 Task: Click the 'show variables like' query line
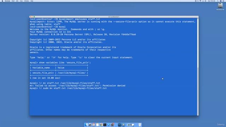[60, 63]
